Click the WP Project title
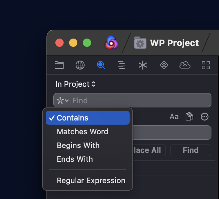219x199 pixels. tap(174, 43)
